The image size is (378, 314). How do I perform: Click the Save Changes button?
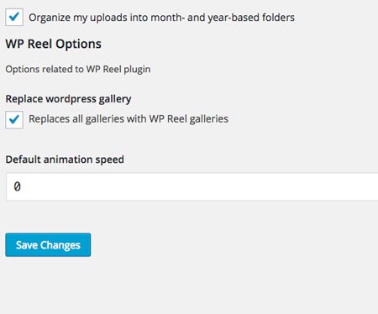[48, 245]
